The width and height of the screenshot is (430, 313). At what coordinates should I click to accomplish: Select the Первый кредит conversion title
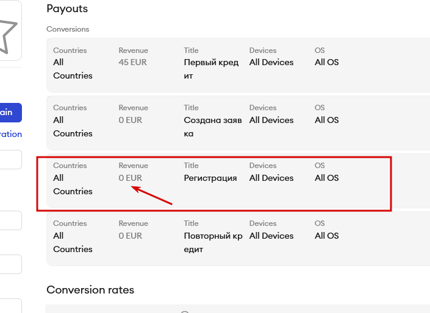tap(212, 69)
